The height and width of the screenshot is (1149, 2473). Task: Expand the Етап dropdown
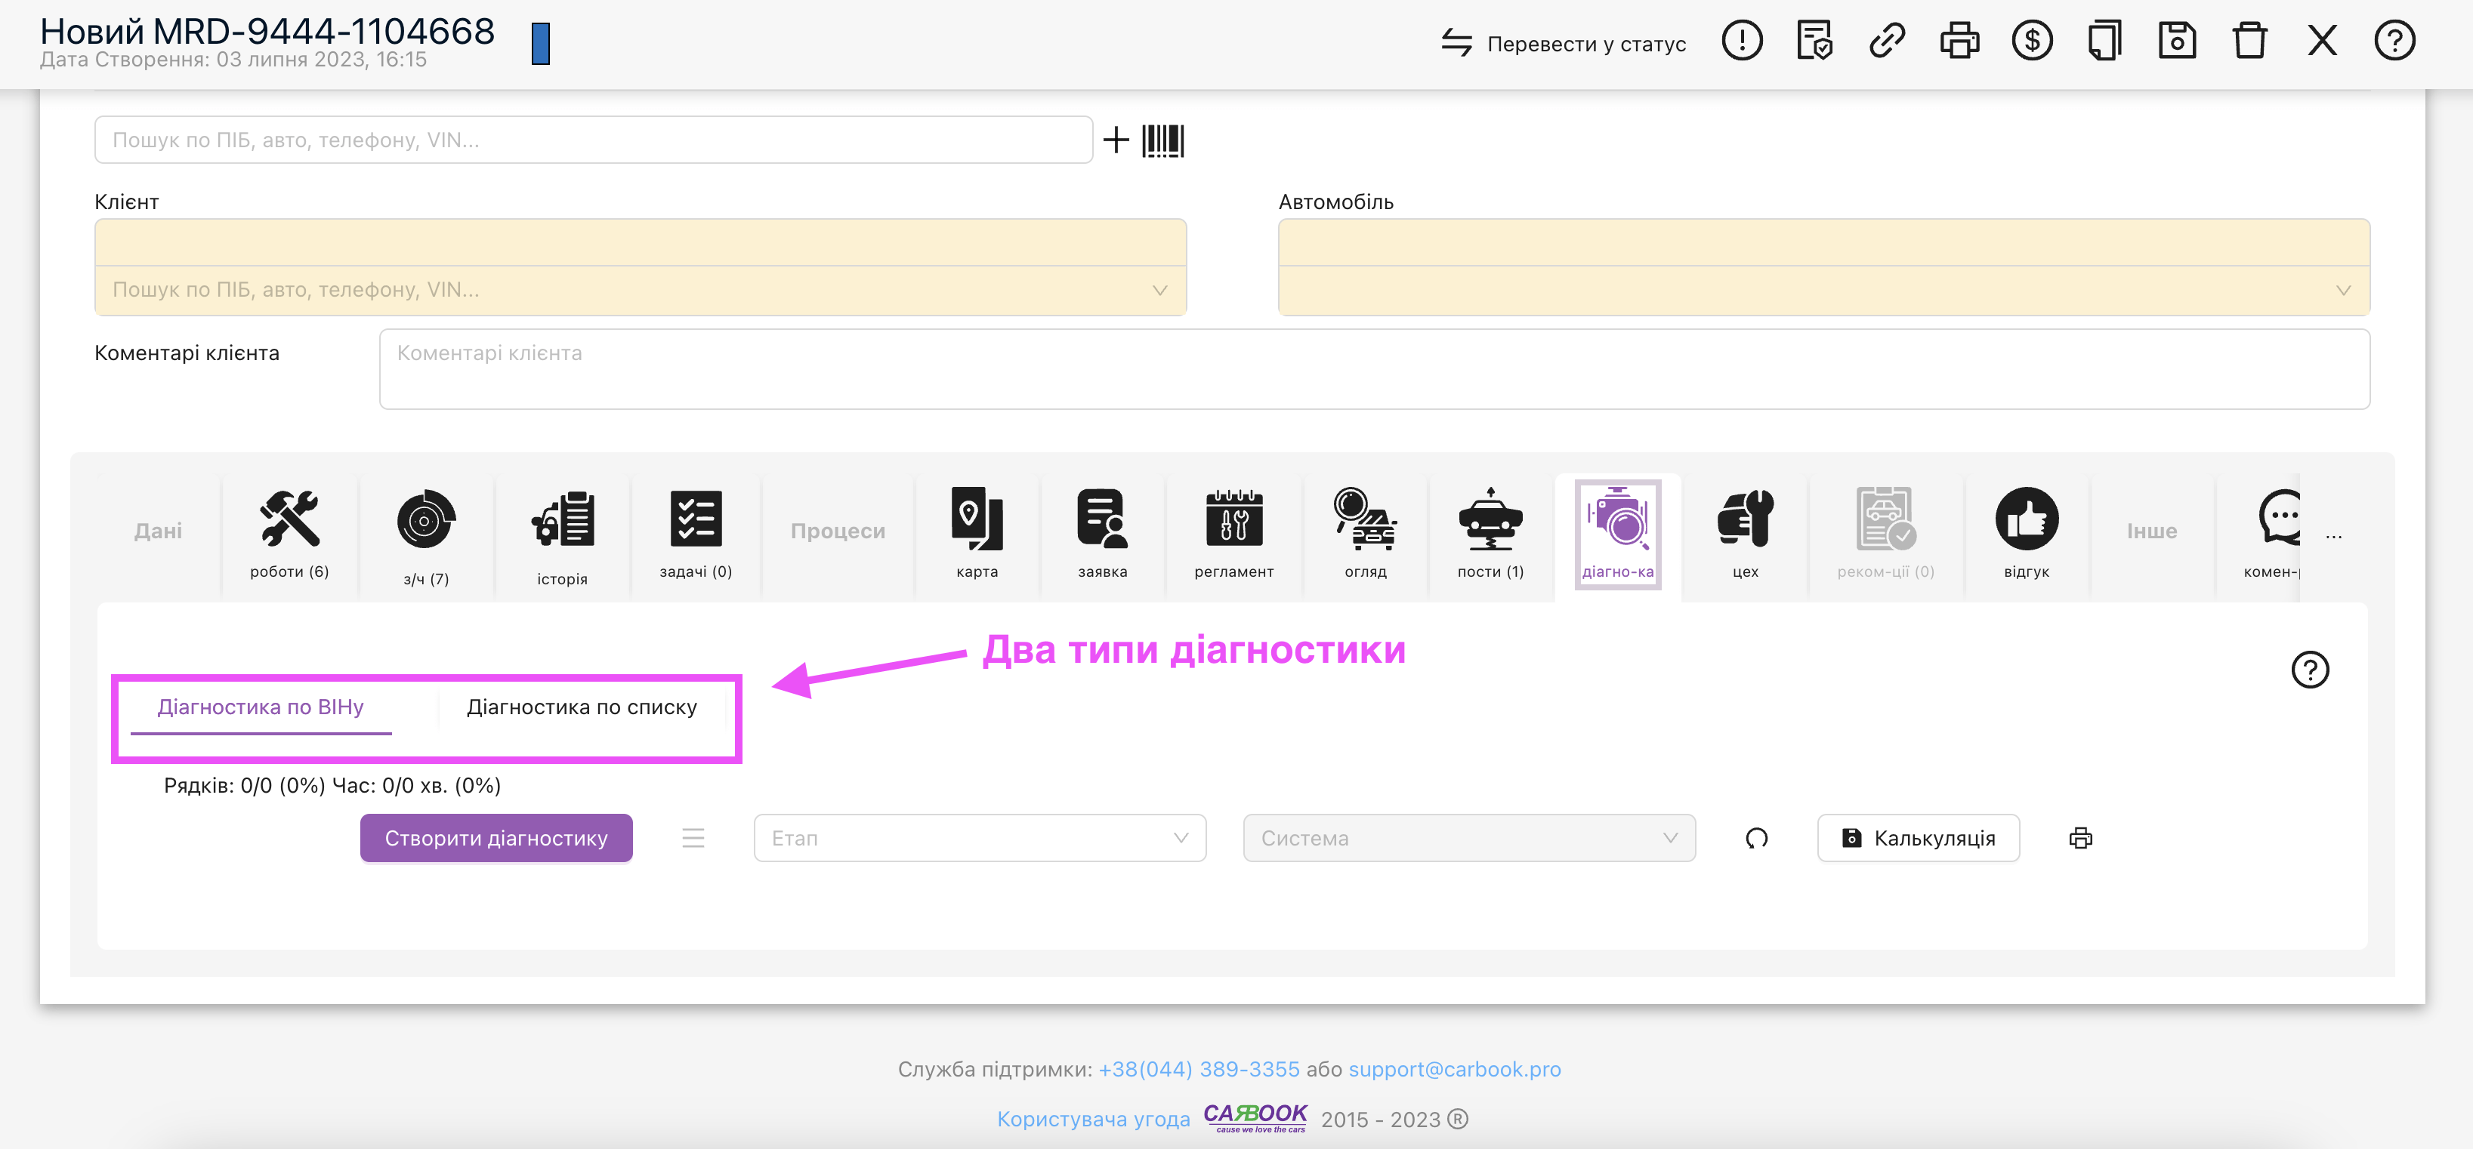click(x=979, y=838)
